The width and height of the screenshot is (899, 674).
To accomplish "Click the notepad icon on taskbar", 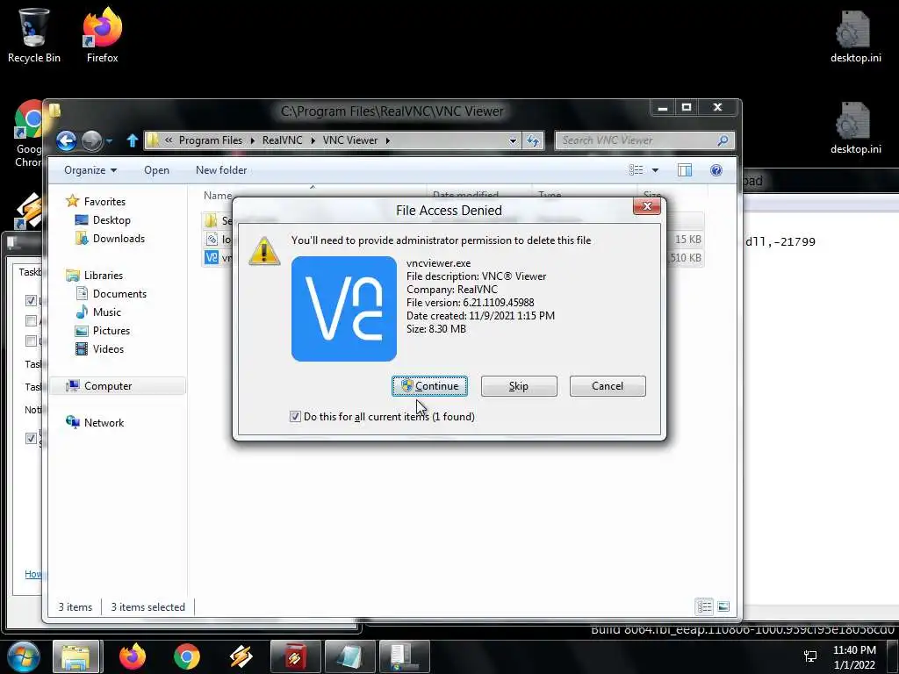I will pos(349,656).
